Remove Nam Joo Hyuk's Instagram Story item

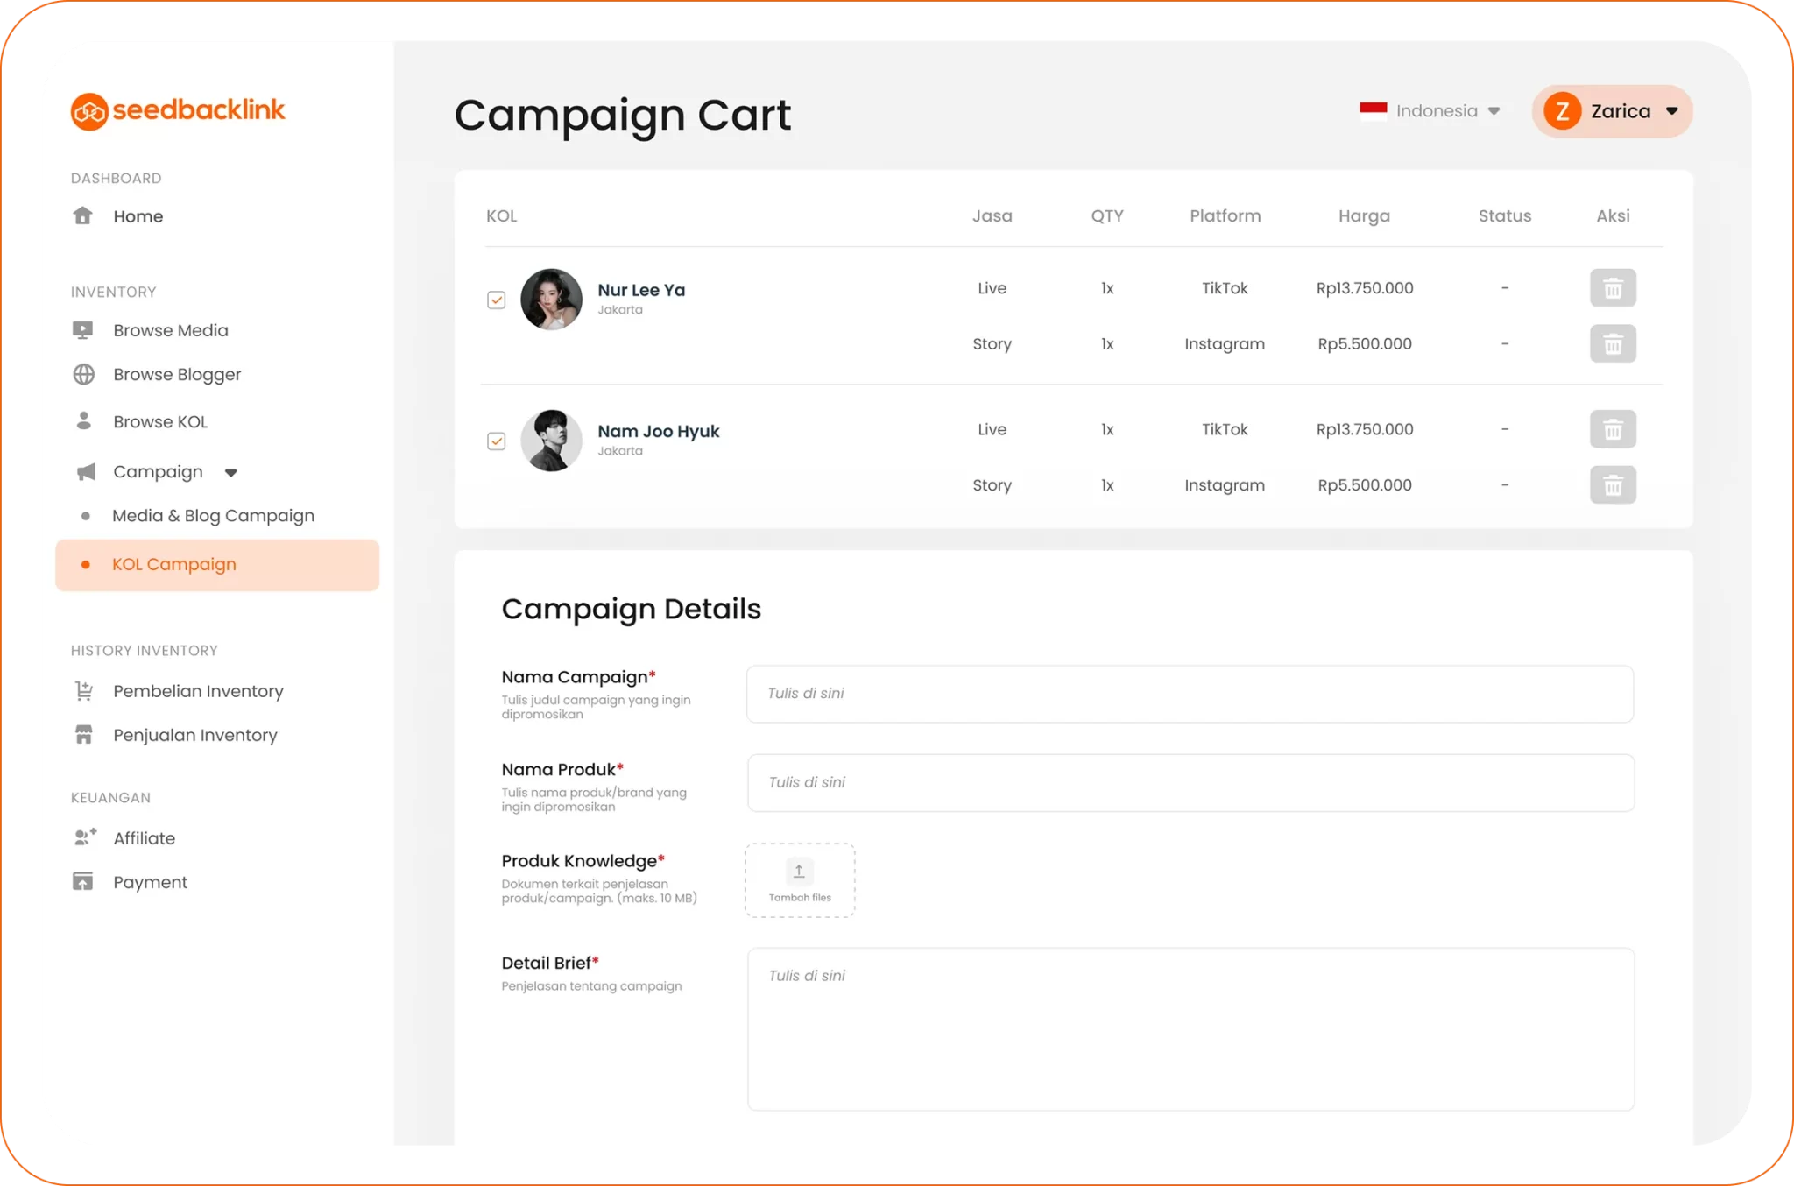tap(1613, 485)
